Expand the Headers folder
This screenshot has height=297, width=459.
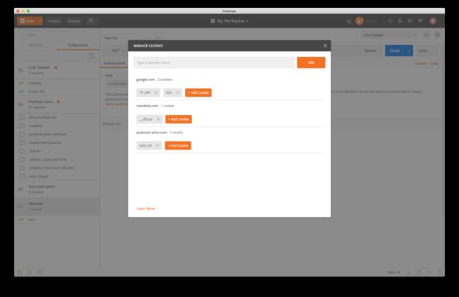click(x=57, y=126)
